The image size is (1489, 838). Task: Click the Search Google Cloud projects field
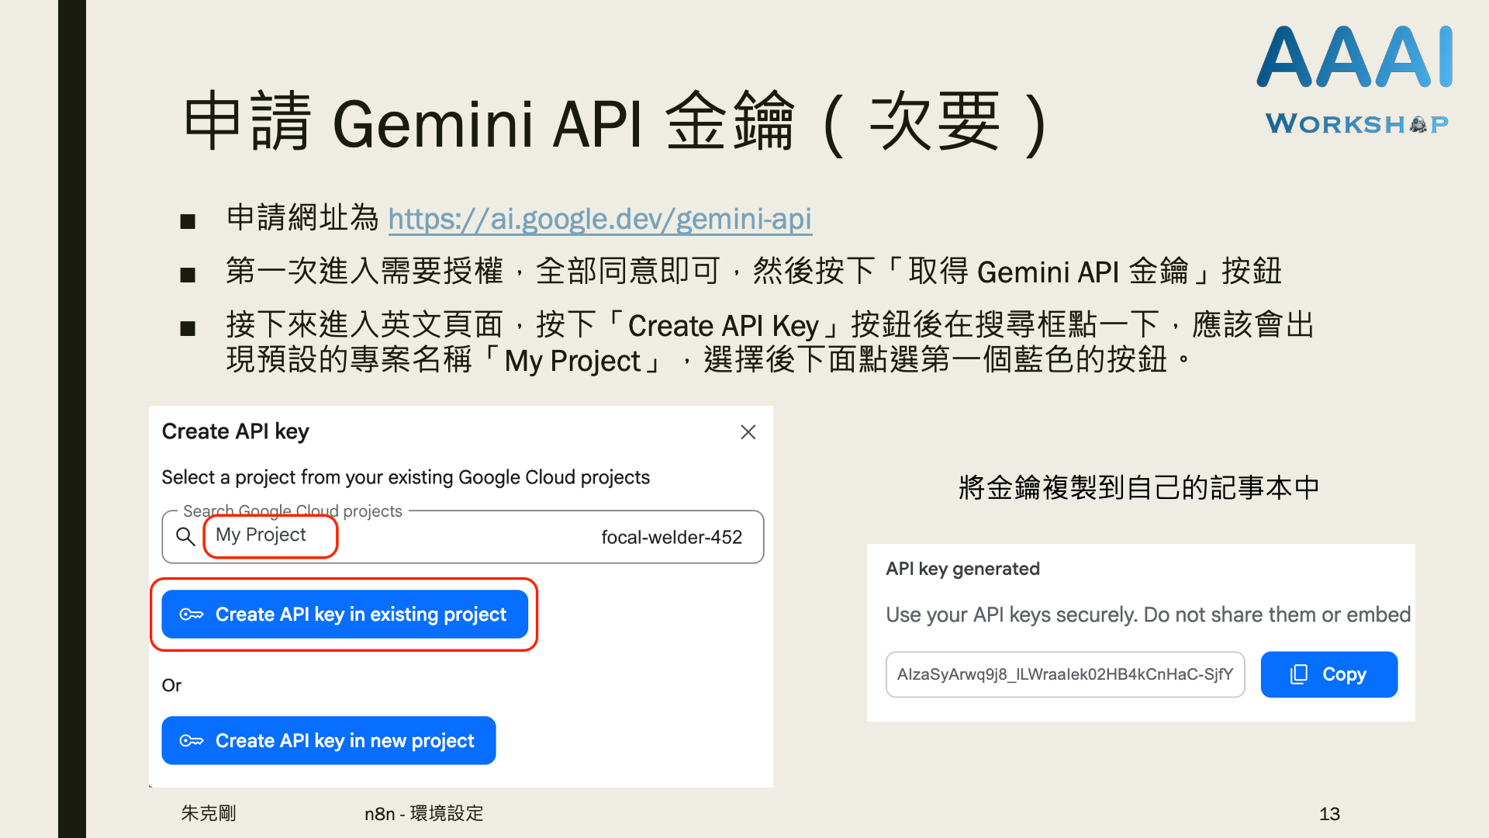(x=465, y=536)
